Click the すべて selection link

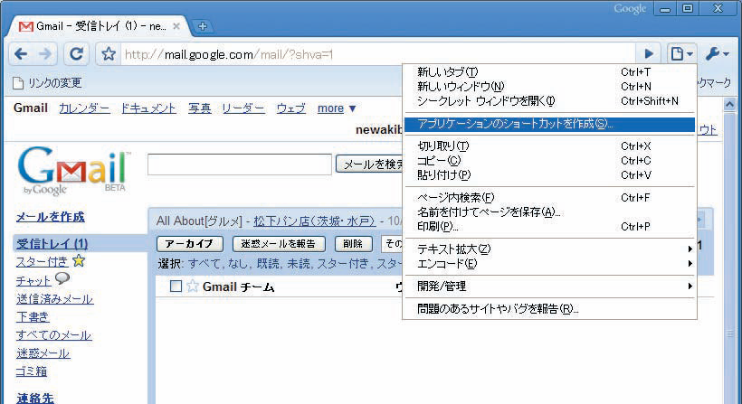(204, 263)
